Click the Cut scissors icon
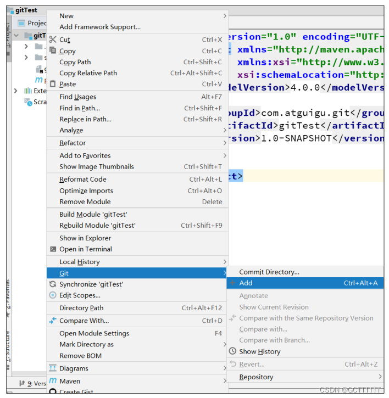Screen dimensions: 389x398 pyautogui.click(x=53, y=40)
